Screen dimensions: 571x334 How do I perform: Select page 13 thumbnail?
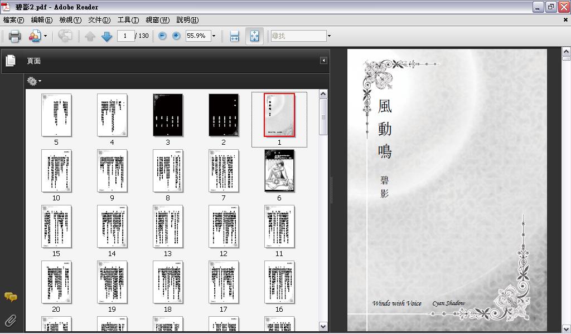pyautogui.click(x=168, y=227)
